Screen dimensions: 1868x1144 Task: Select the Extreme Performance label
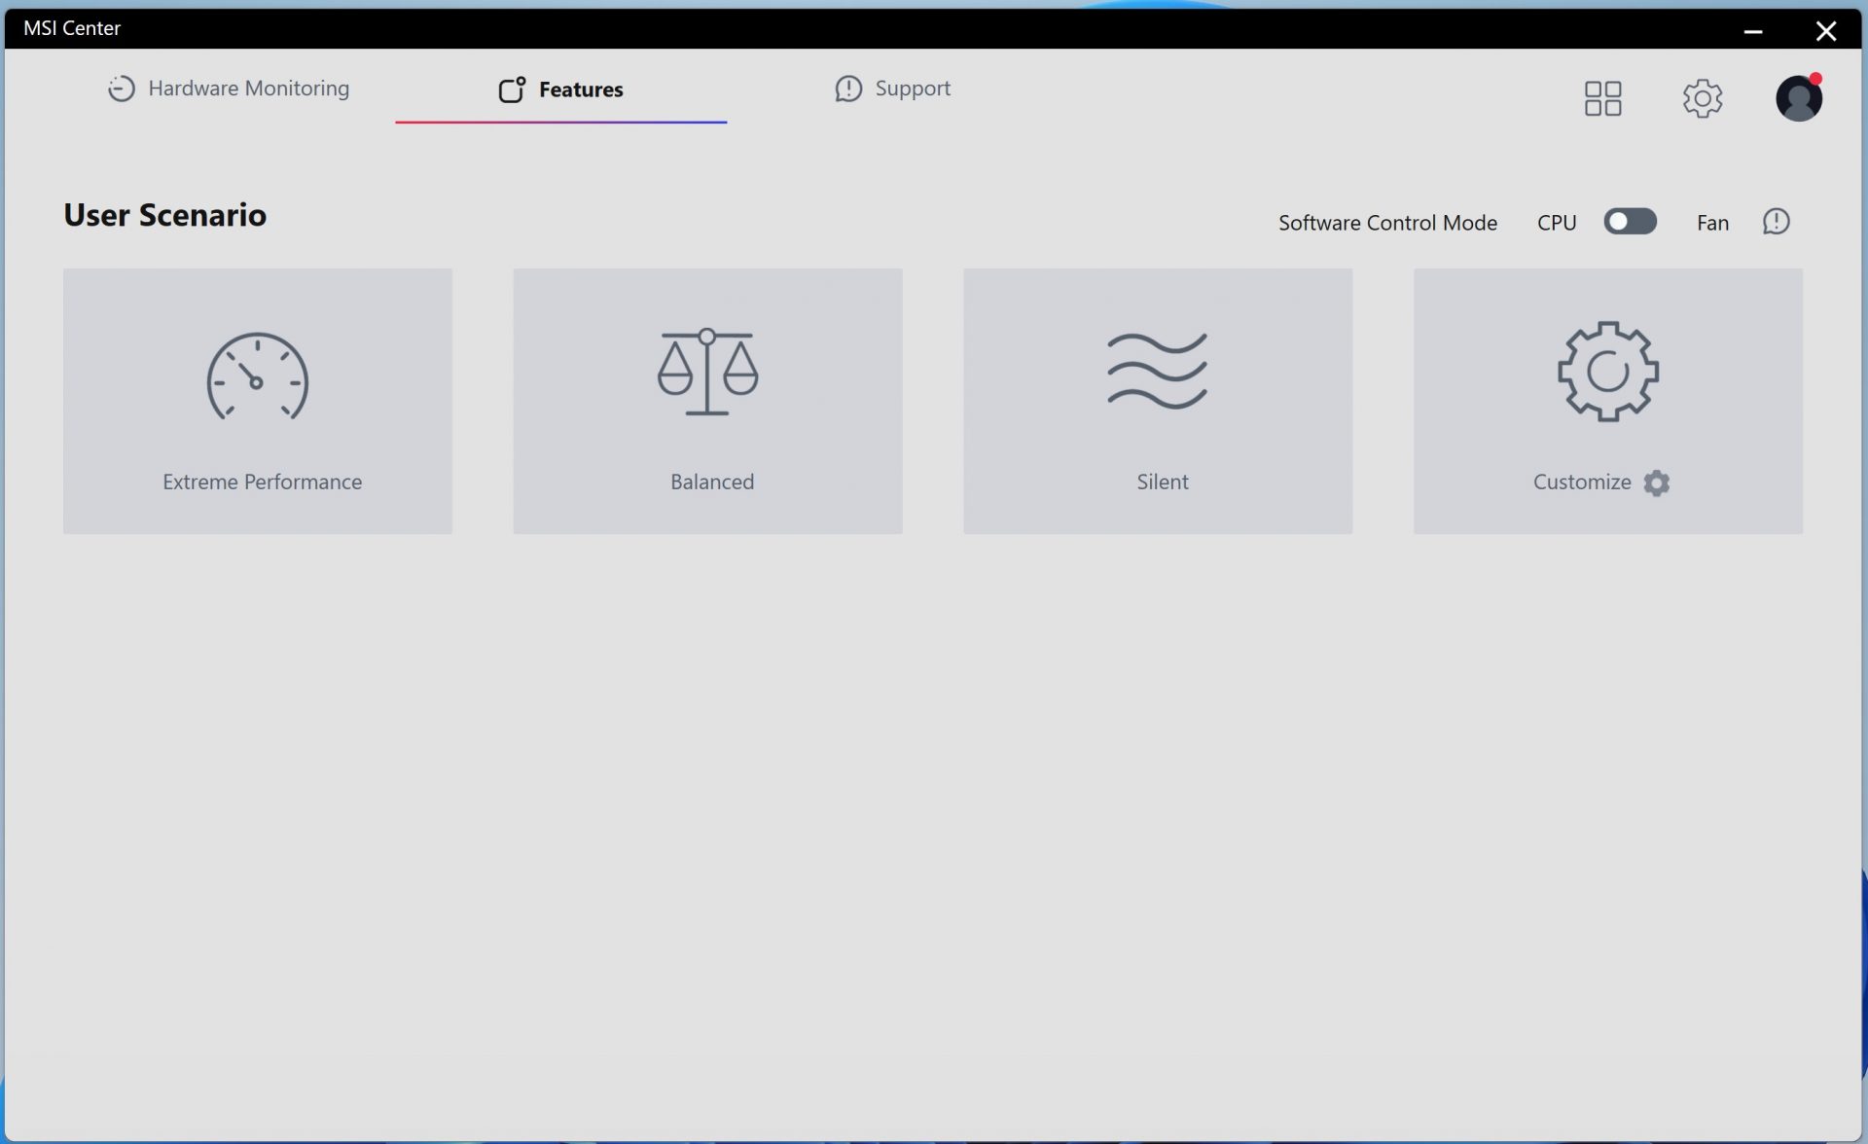coord(262,482)
